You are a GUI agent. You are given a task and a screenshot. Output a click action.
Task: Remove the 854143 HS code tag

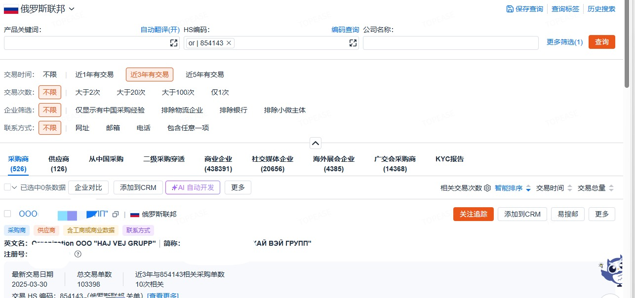click(x=229, y=43)
